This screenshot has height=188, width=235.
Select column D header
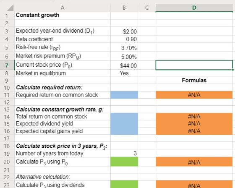click(194, 8)
